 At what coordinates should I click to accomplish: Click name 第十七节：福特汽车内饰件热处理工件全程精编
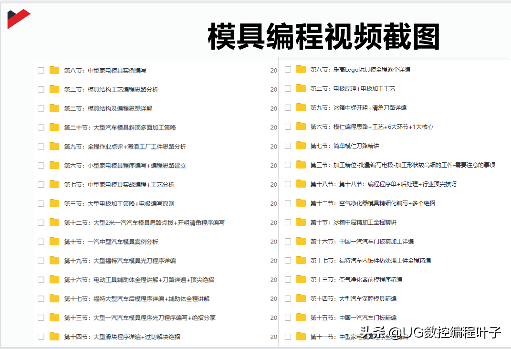point(371,260)
